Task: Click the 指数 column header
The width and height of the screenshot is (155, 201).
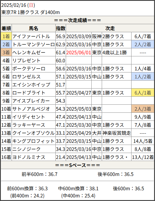Action: coord(61,28)
